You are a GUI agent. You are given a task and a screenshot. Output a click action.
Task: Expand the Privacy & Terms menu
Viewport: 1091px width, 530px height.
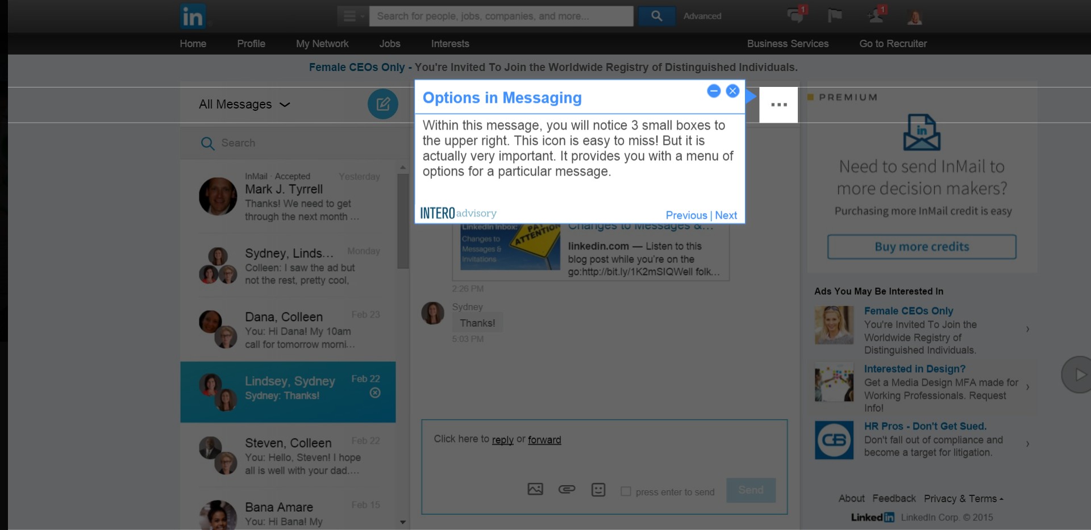point(964,499)
